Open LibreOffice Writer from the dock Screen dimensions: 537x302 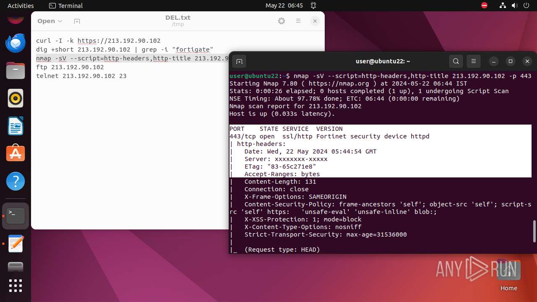pos(16,126)
